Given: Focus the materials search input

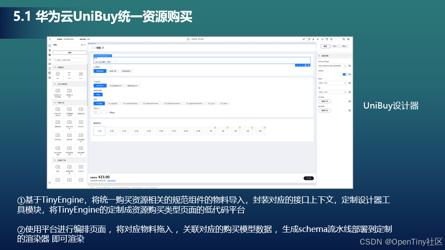Looking at the screenshot, I should (x=70, y=60).
